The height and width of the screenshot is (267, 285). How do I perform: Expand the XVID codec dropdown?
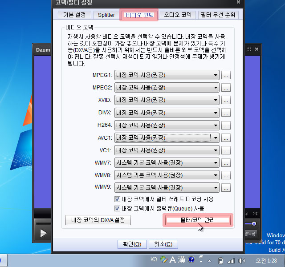click(216, 101)
